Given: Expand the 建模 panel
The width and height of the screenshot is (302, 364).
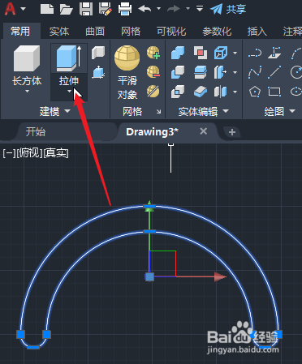Looking at the screenshot, I should pyautogui.click(x=55, y=111).
